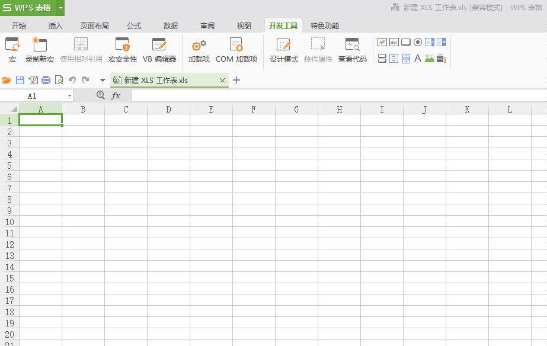Viewport: 547px width, 346px height.
Task: Click the WPS 表格 logo button
Action: point(28,8)
